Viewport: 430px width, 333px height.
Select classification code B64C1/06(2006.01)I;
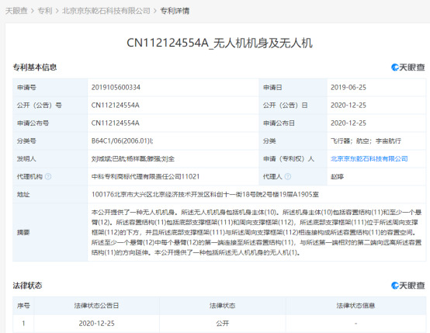pyautogui.click(x=123, y=141)
